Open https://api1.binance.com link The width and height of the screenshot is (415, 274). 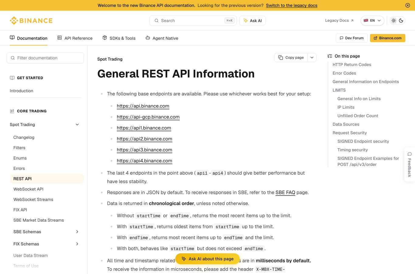coord(144,128)
